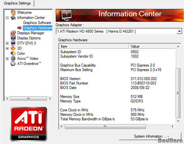The height and width of the screenshot is (144, 184).
Task: Click the Item column header
Action: (93, 46)
